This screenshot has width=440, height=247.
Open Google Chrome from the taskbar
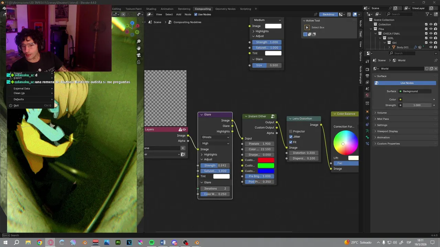tap(40, 243)
